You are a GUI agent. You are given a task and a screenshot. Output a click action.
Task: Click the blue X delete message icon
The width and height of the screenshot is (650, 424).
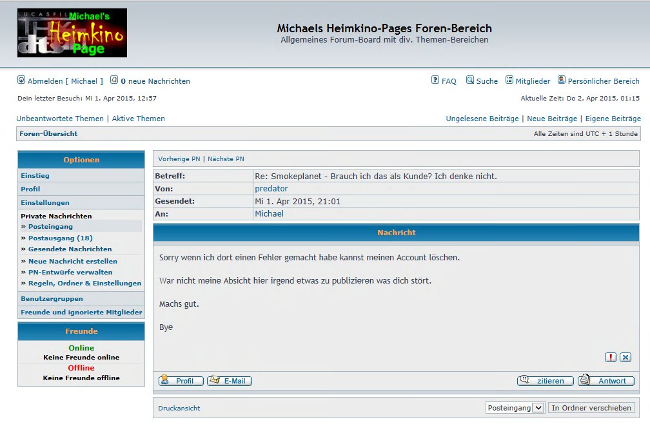(625, 358)
